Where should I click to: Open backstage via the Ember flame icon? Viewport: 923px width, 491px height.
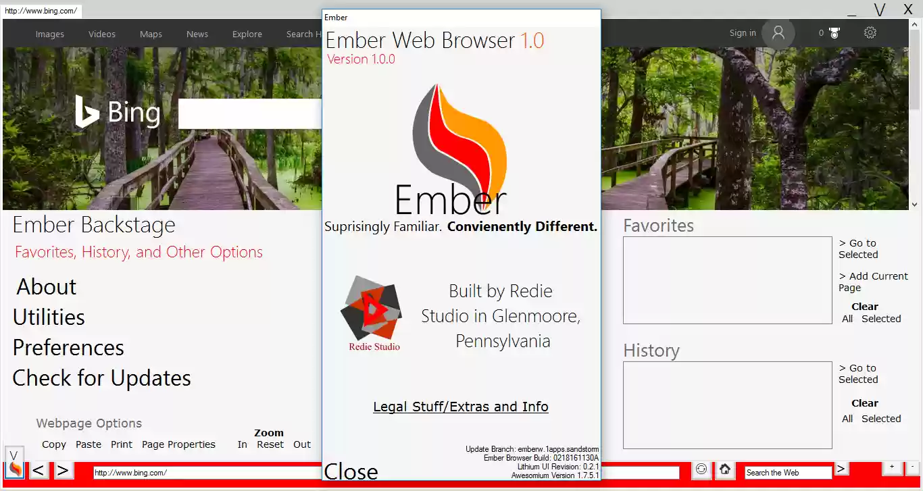[x=14, y=469]
